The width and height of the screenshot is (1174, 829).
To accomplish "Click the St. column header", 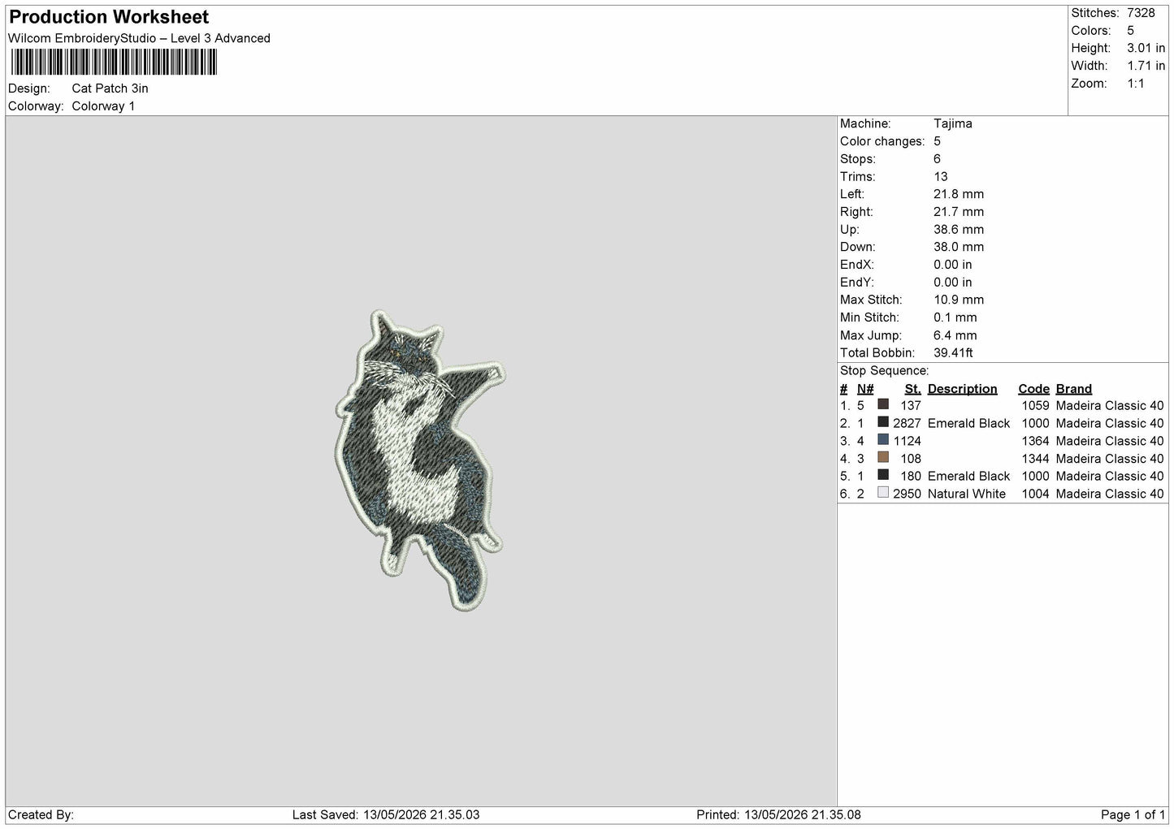I will pyautogui.click(x=912, y=389).
